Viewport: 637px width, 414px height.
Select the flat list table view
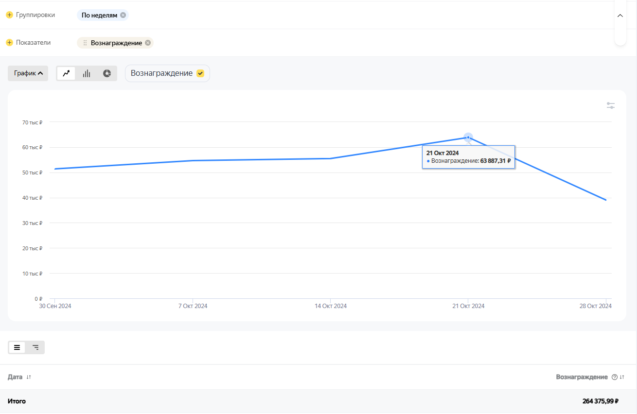(17, 347)
